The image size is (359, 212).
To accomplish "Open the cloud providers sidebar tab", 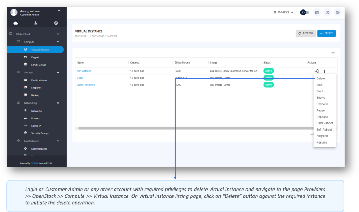I will 15,23.
